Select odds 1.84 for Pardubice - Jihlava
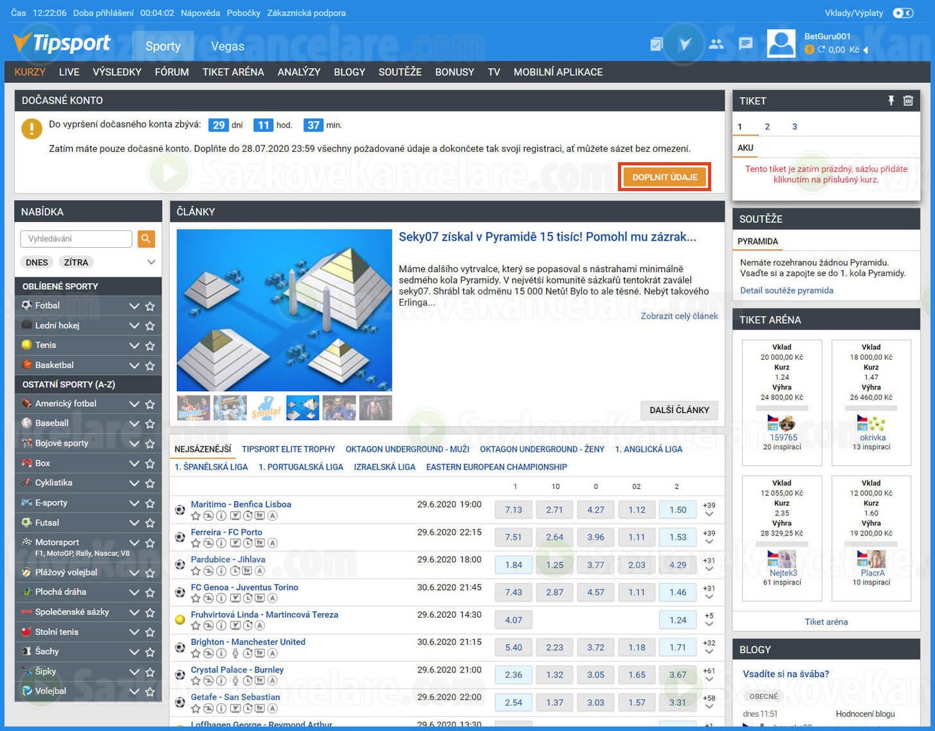This screenshot has height=731, width=935. tap(513, 565)
